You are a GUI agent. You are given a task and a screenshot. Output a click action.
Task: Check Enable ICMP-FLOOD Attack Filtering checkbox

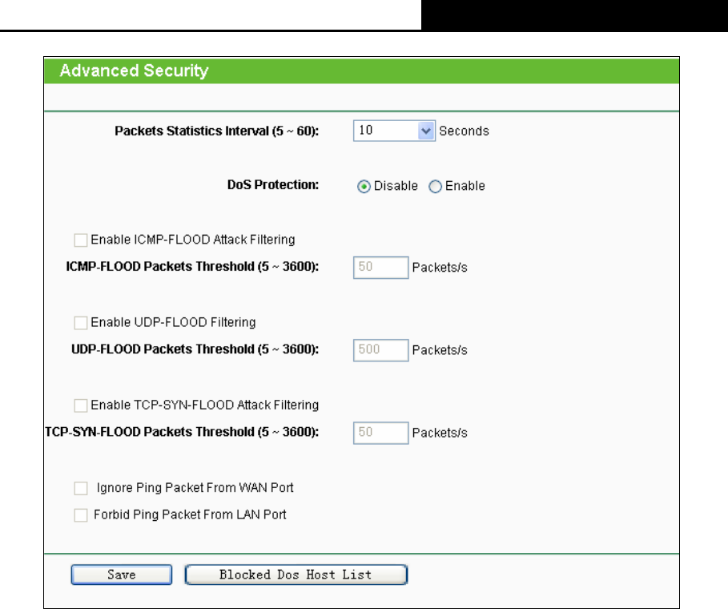coord(81,240)
